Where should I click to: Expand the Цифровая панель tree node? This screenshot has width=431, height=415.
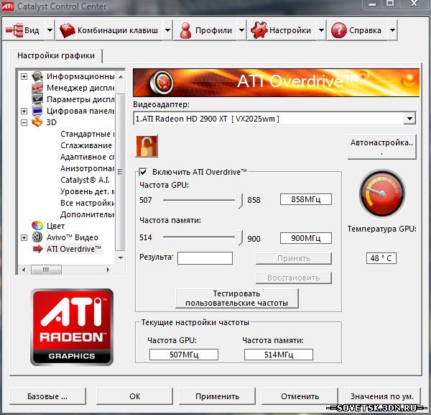(24, 111)
